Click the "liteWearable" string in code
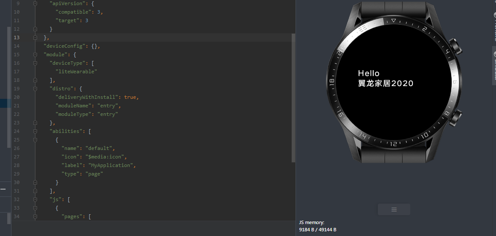Image resolution: width=496 pixels, height=236 pixels. [76, 72]
